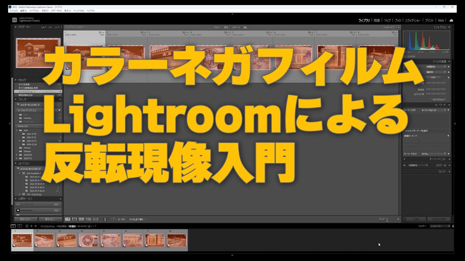The height and width of the screenshot is (261, 465).
Task: Select filmstrip thumbnail number 4
Action: (89, 240)
